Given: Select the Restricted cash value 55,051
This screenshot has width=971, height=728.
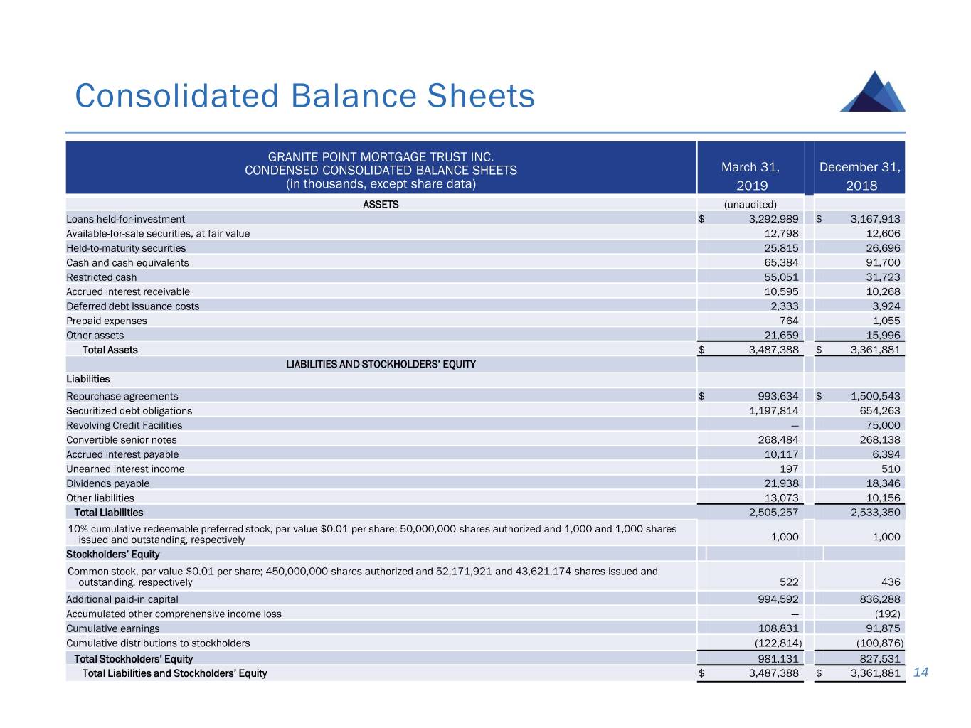Looking at the screenshot, I should click(781, 277).
